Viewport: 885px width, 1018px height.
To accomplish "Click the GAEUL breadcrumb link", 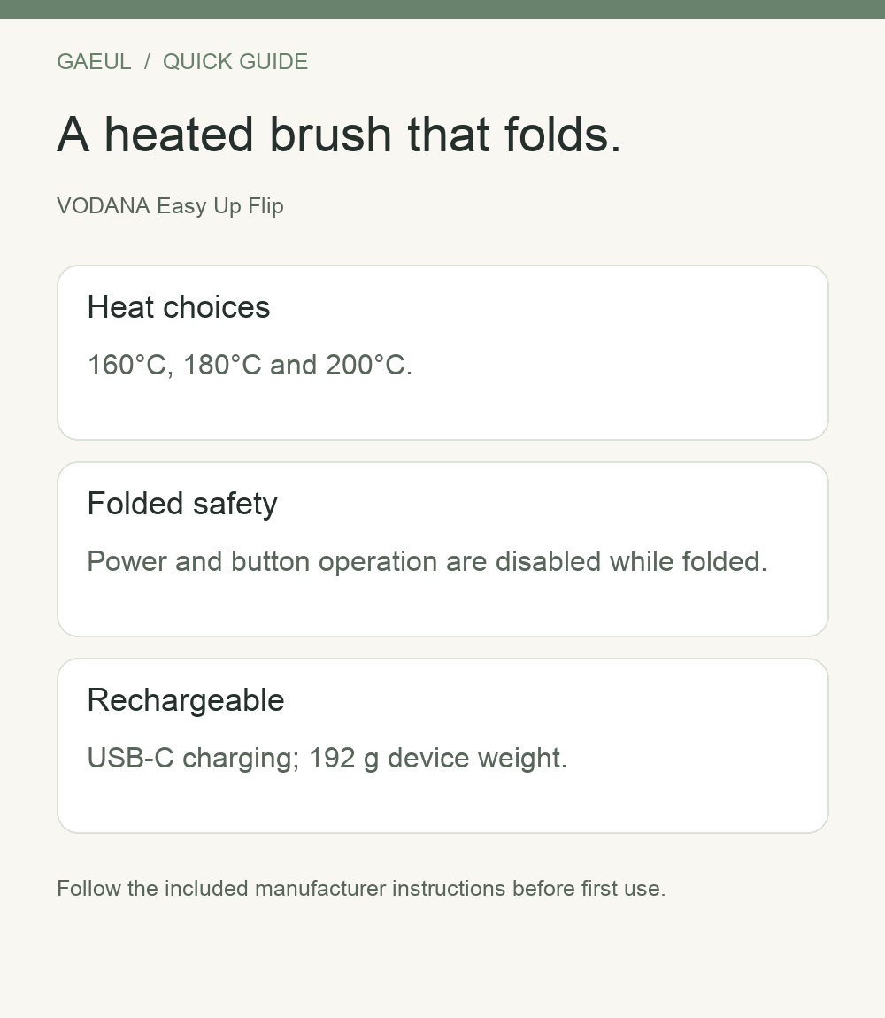I will 94,62.
